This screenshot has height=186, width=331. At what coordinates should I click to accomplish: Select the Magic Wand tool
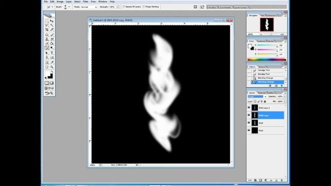point(52,25)
